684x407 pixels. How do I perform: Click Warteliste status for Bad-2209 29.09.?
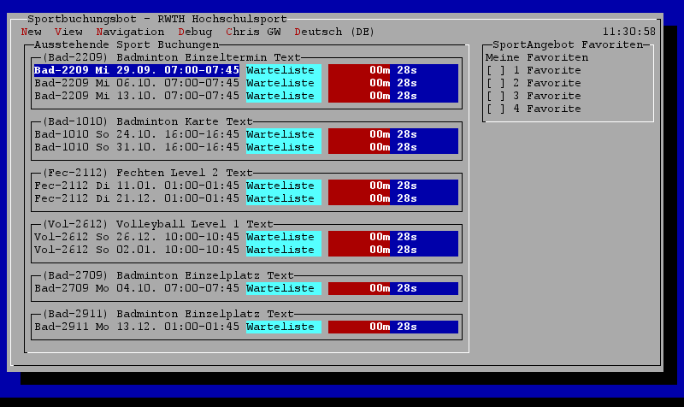tap(284, 70)
